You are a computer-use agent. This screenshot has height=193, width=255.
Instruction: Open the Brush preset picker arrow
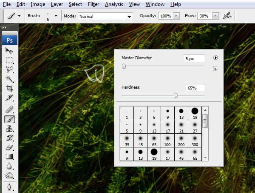[56, 16]
